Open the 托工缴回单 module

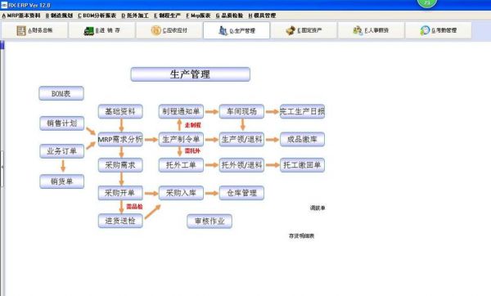[x=302, y=165]
